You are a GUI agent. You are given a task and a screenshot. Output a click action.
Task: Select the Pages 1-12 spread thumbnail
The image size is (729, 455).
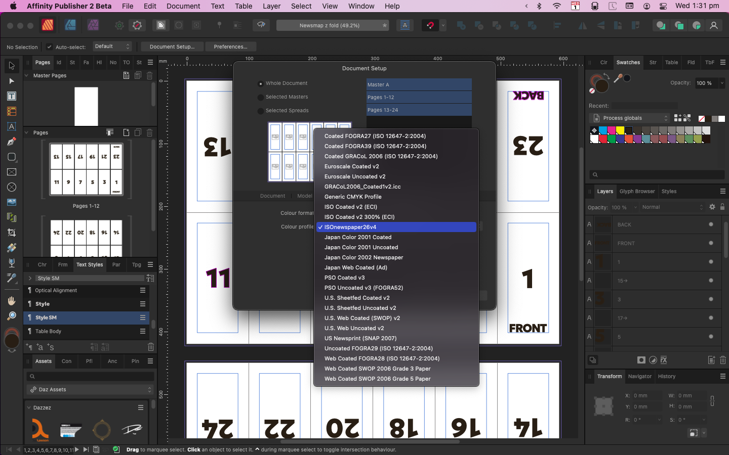[x=86, y=169]
